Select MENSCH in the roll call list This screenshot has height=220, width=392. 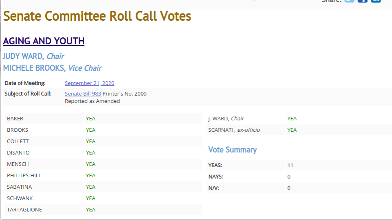(18, 164)
